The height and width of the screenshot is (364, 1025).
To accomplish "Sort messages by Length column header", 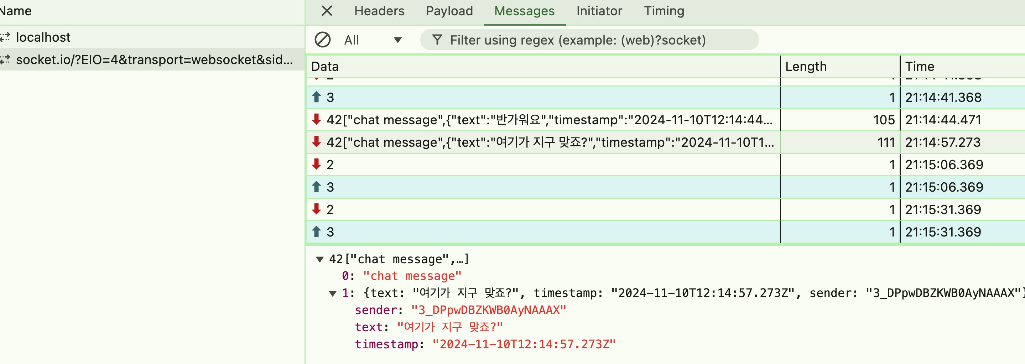I will tap(806, 67).
